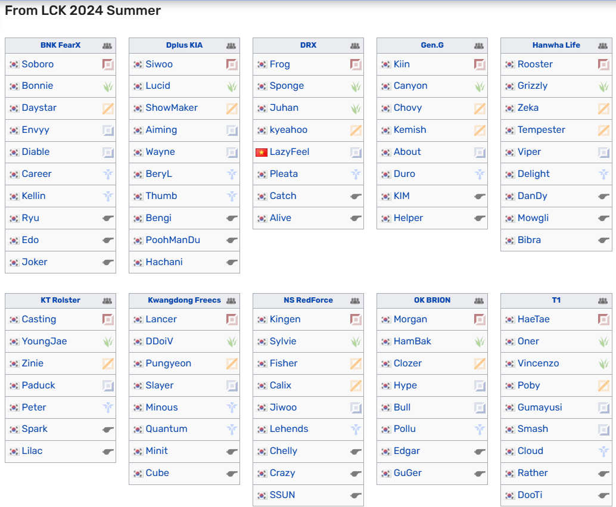Click the Korean flag next to Zeka
Image resolution: width=616 pixels, height=507 pixels.
tap(509, 108)
